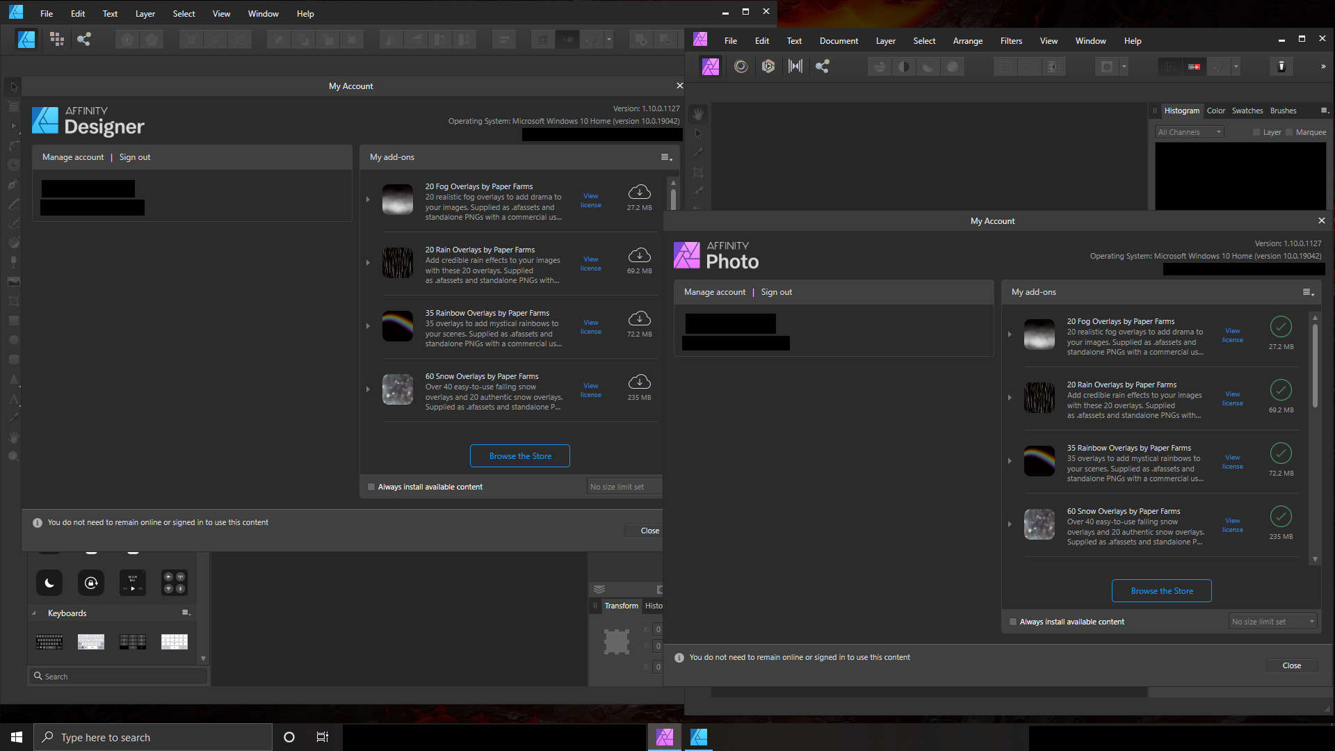Click Browse the Store in Designer
The height and width of the screenshot is (751, 1335).
(x=520, y=456)
